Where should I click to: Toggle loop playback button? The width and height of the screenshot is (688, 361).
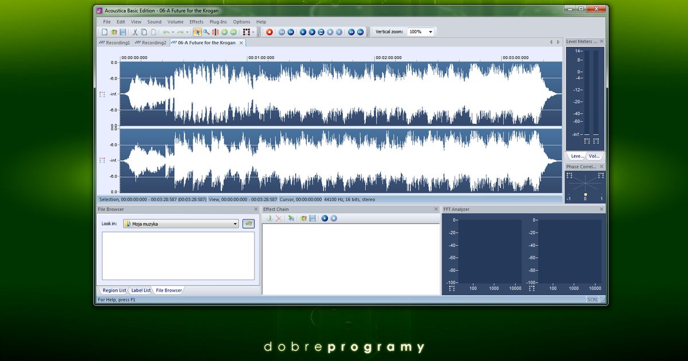[x=321, y=32]
